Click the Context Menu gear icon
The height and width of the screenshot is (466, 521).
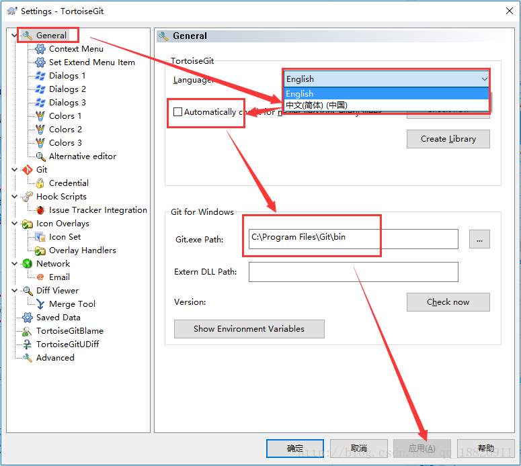40,49
